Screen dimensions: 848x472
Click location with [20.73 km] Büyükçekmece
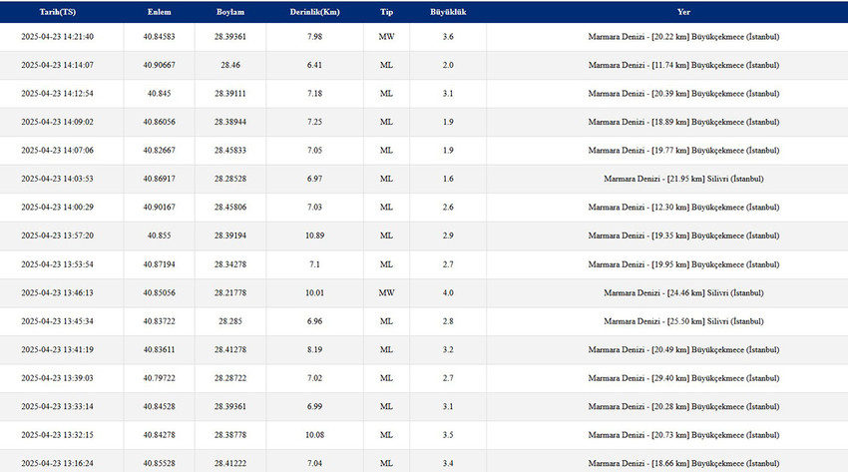[683, 435]
